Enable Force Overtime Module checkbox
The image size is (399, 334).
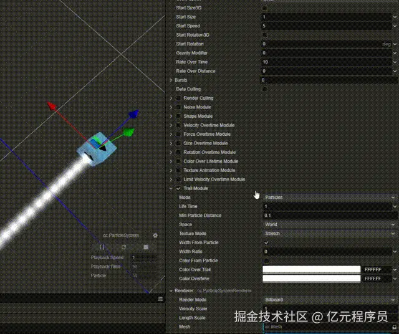coord(178,135)
